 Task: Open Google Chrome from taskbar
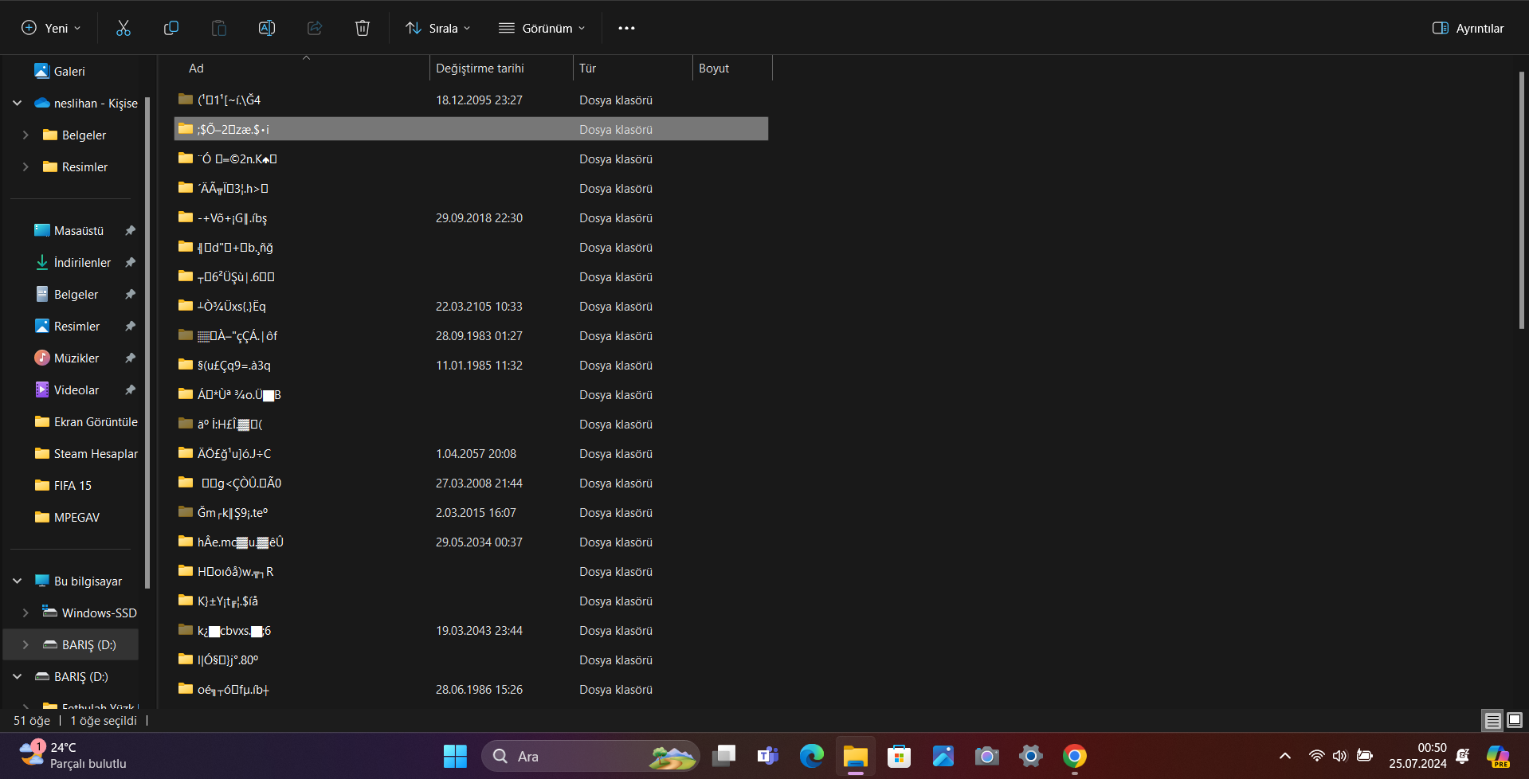(1075, 756)
